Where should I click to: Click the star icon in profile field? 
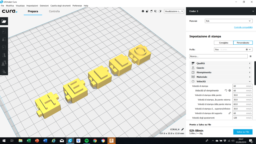pyautogui.click(x=247, y=50)
